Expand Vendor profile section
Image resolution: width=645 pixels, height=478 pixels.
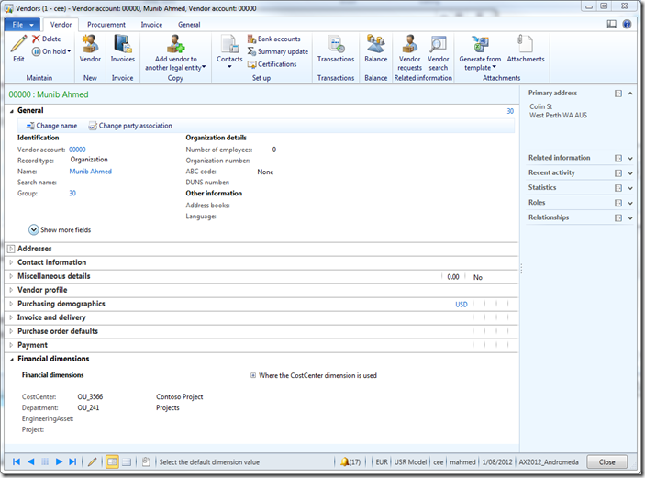click(11, 290)
